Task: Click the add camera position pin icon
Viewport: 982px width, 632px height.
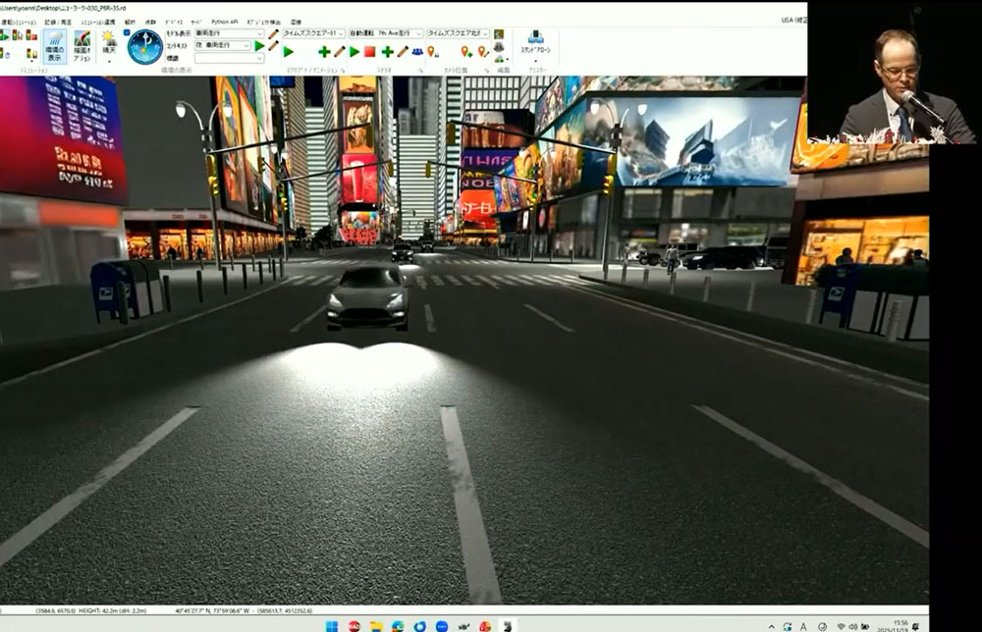Action: pyautogui.click(x=465, y=52)
